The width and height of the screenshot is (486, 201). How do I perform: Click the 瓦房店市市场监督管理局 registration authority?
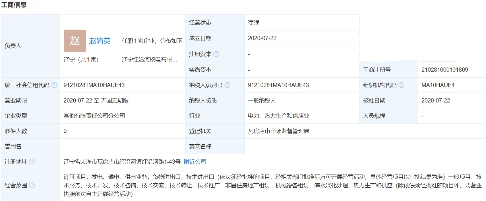click(x=278, y=131)
